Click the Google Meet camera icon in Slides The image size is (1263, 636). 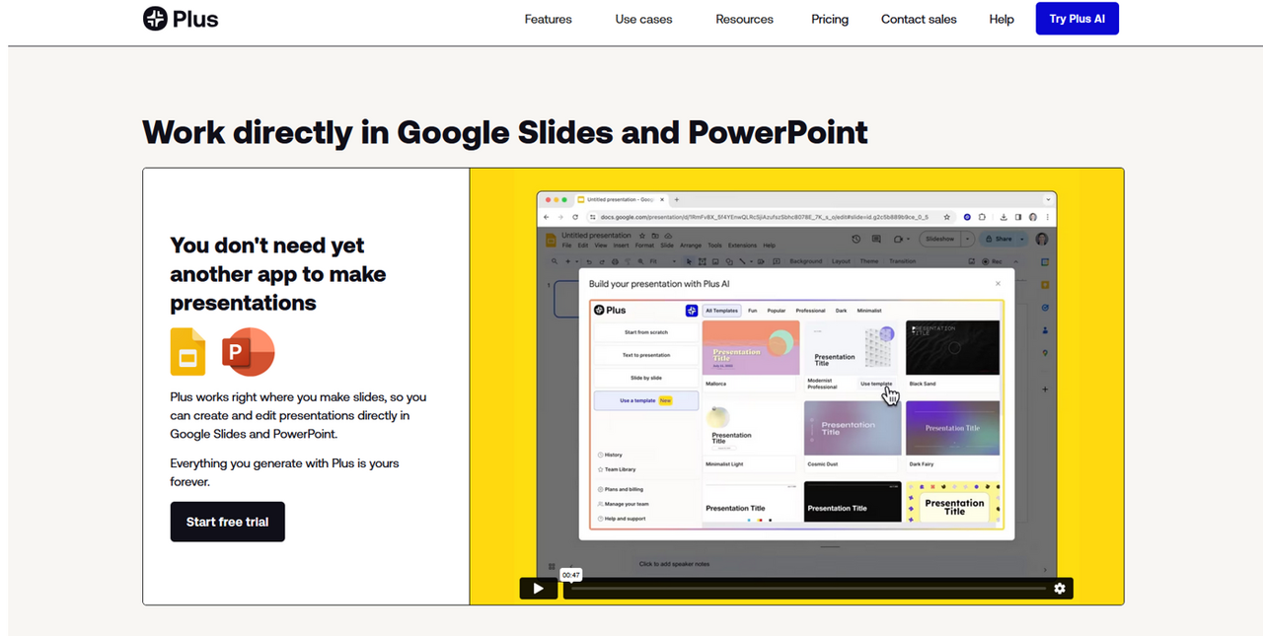coord(898,239)
